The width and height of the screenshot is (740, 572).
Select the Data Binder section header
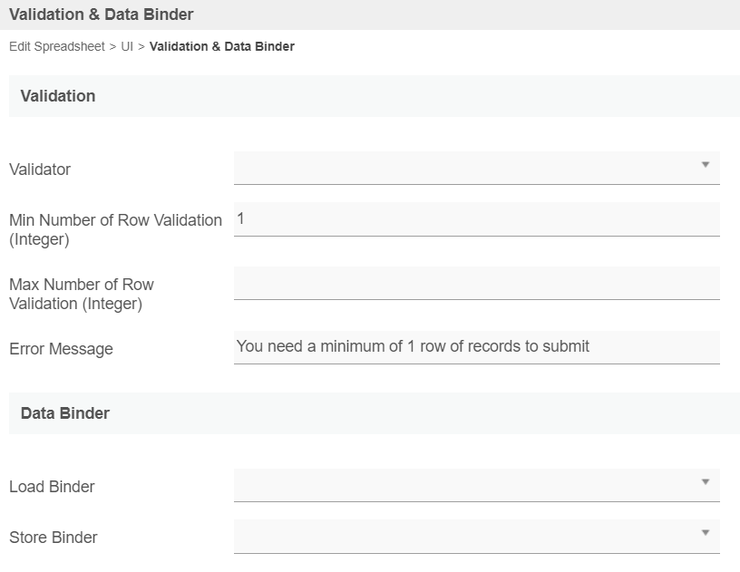tap(65, 413)
